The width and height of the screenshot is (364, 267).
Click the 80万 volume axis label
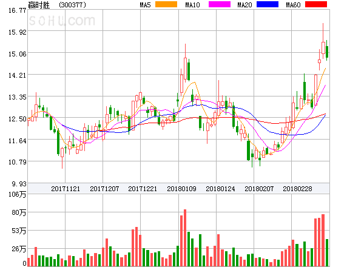pyautogui.click(x=19, y=212)
